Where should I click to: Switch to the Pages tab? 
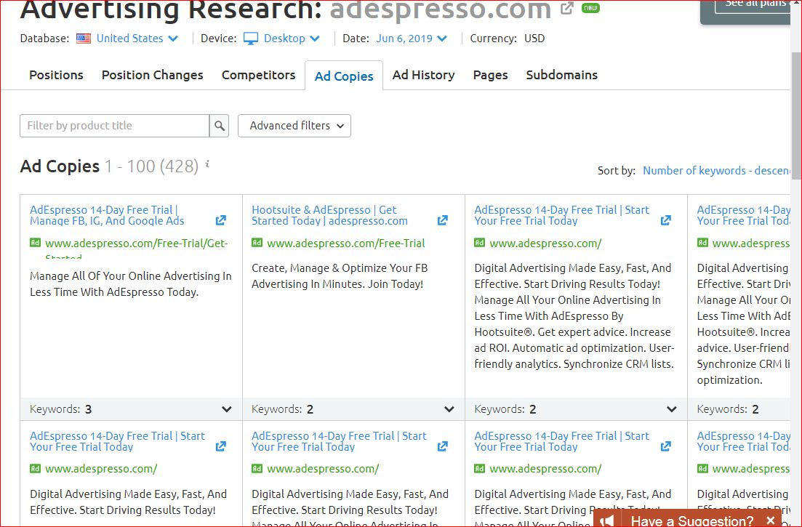[x=491, y=75]
